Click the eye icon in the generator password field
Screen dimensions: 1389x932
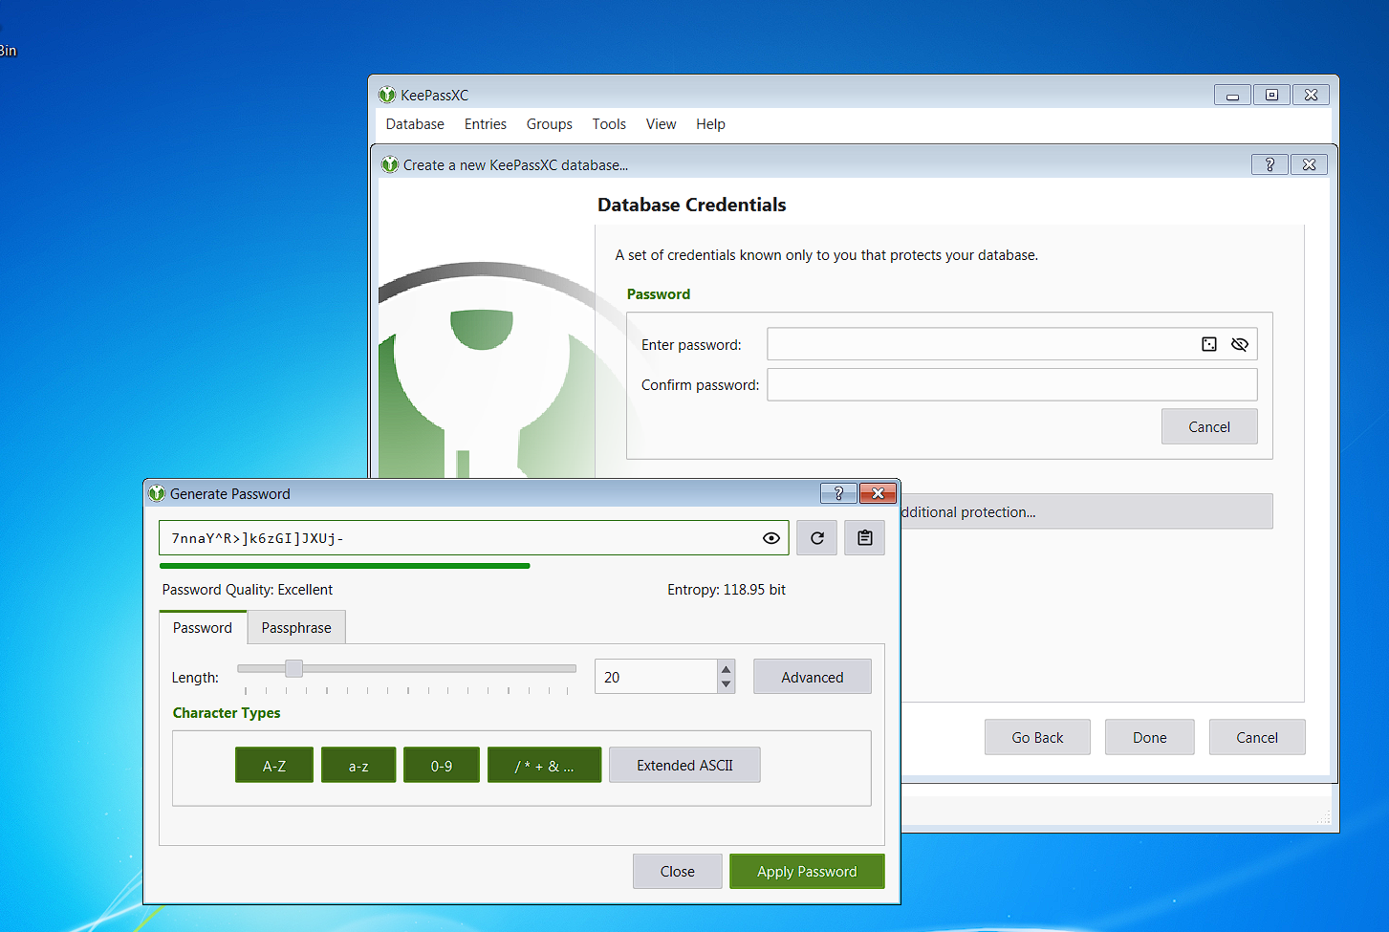click(771, 538)
